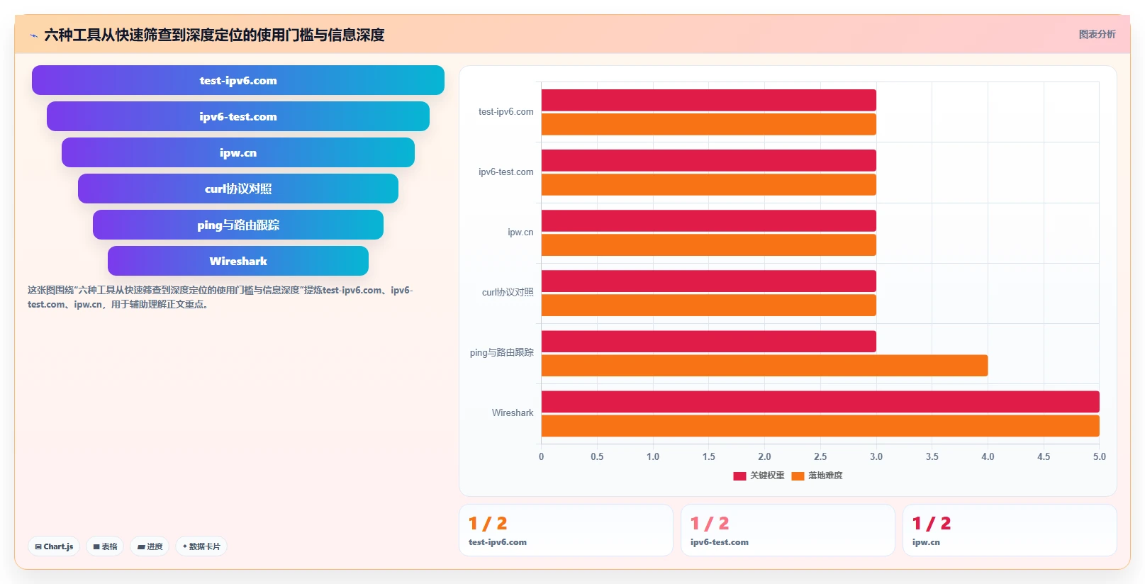This screenshot has height=584, width=1145.
Task: Toggle the 落地难度 legend swatch
Action: [798, 476]
